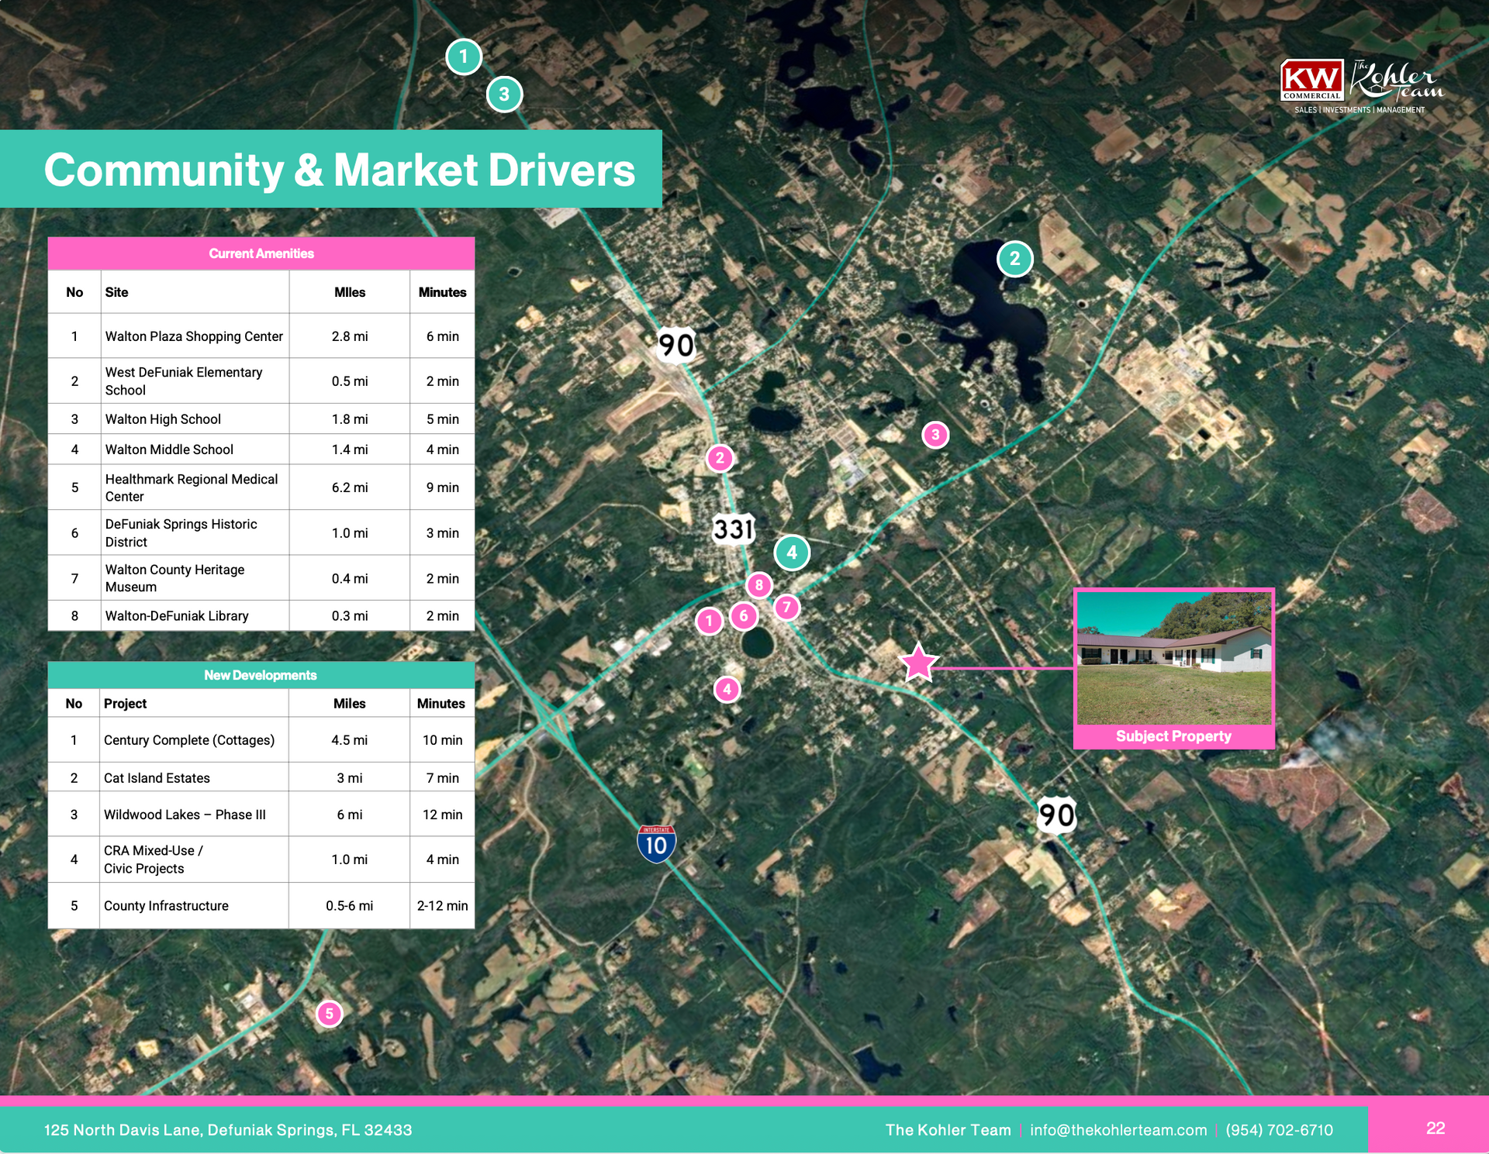Click the info@thekohlerteam.com email link
Image resolution: width=1489 pixels, height=1154 pixels.
[x=1118, y=1130]
